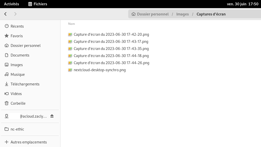
Task: Sort files by the Nom column header
Action: click(71, 24)
